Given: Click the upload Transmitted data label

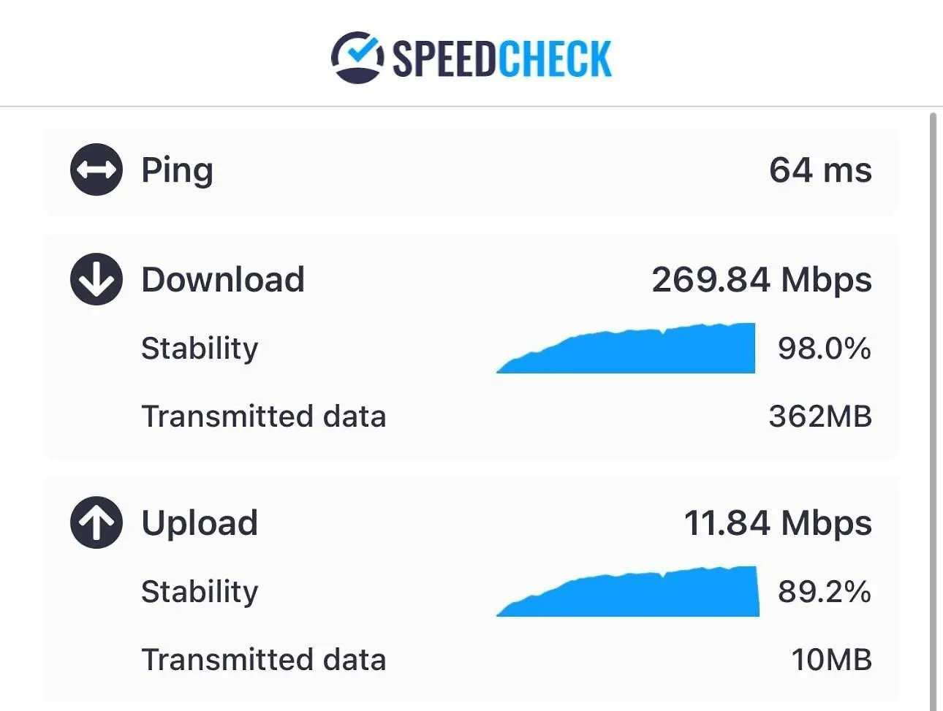Looking at the screenshot, I should 264,660.
